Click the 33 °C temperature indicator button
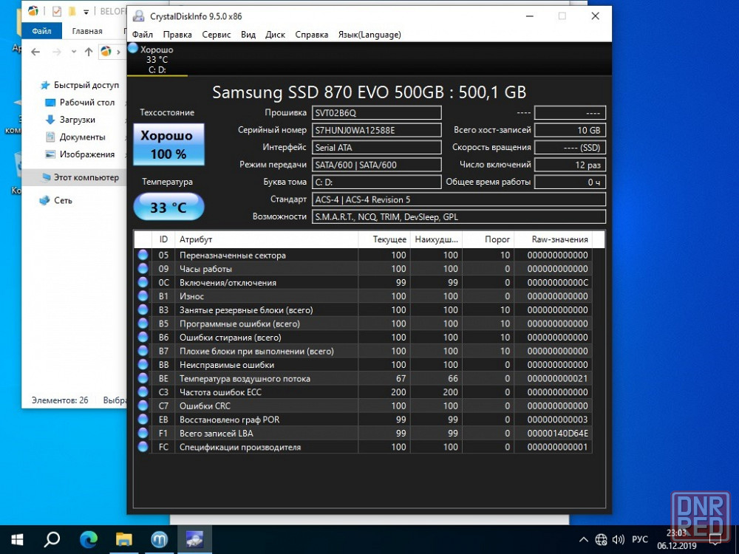Viewport: 739px width, 554px height. click(x=168, y=208)
